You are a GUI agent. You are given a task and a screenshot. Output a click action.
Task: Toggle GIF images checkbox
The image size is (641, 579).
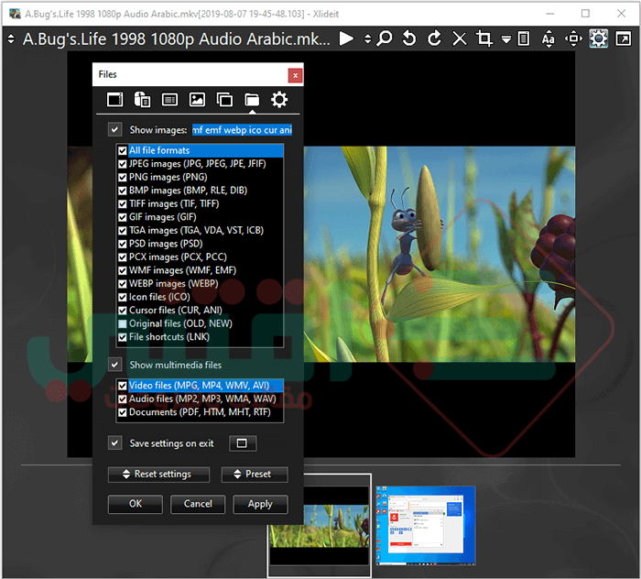tap(122, 217)
